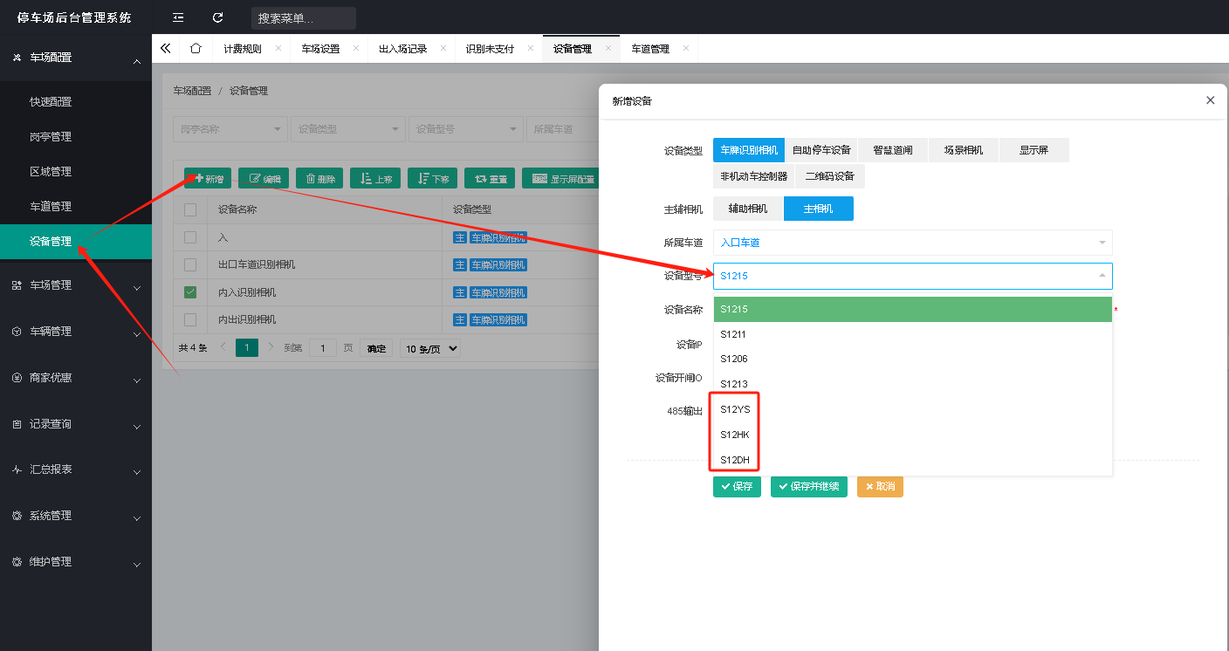Click the 保存并继续 button
This screenshot has width=1229, height=651.
809,486
